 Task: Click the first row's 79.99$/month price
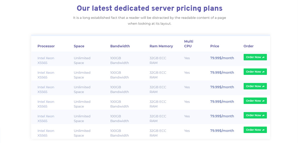point(222,58)
